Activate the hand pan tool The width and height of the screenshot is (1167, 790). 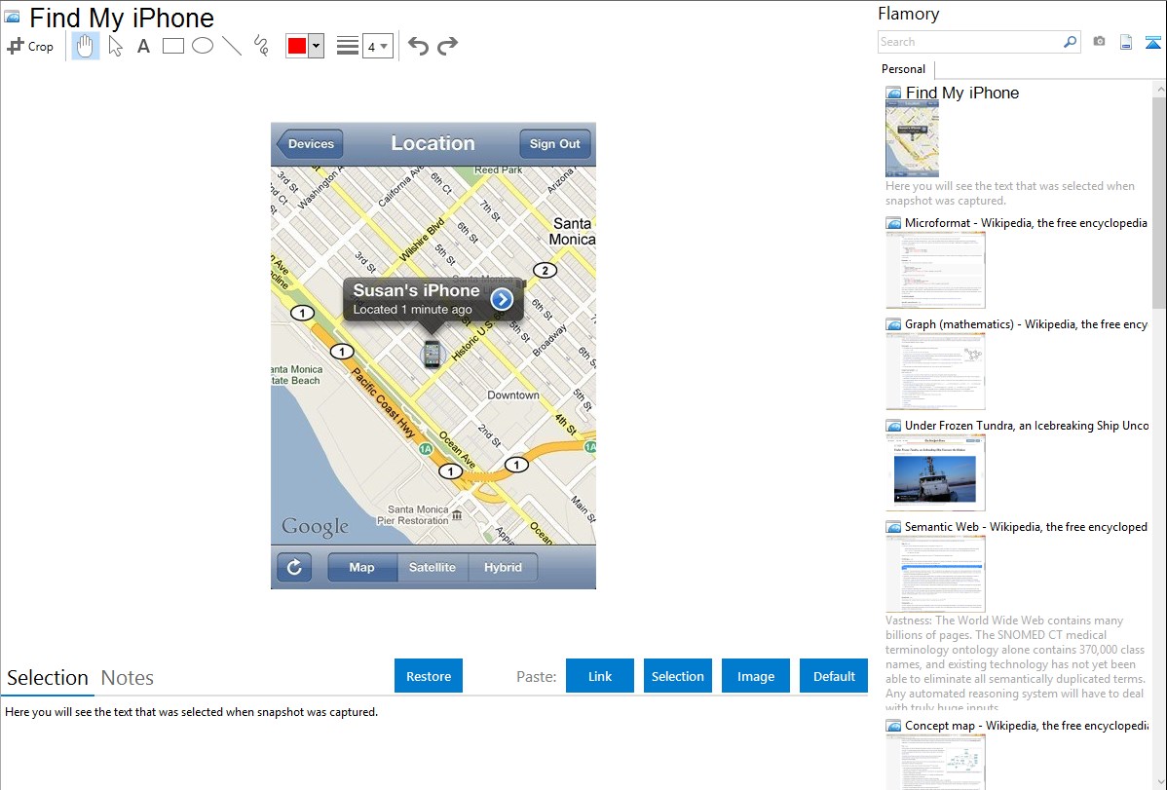tap(85, 46)
